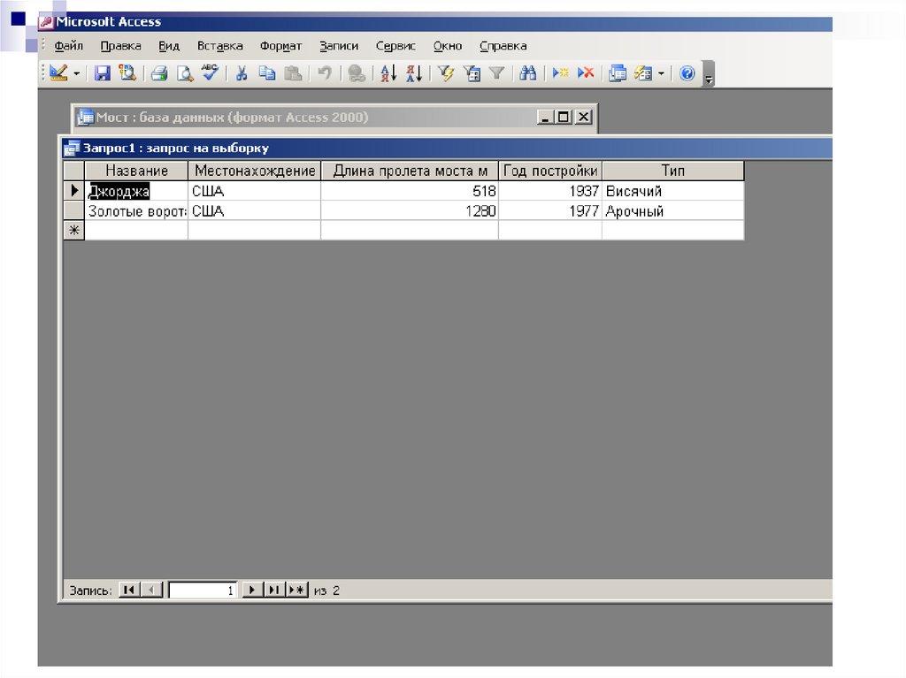Sort records ascending with A-Z icon
This screenshot has height=678, width=906.
(x=388, y=73)
